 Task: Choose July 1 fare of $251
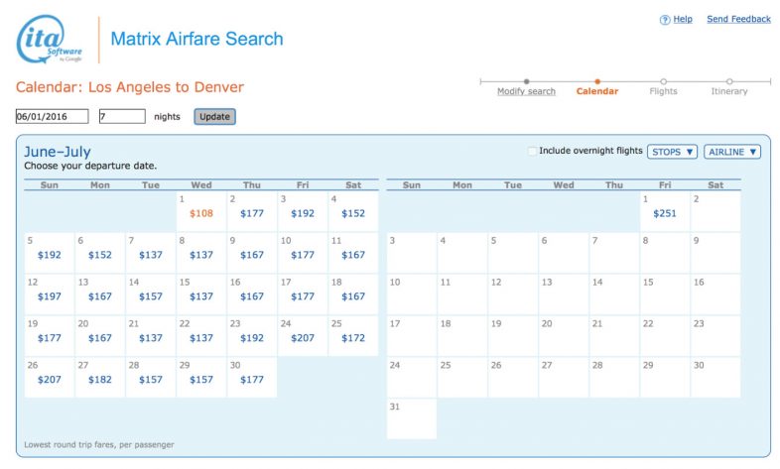[665, 213]
